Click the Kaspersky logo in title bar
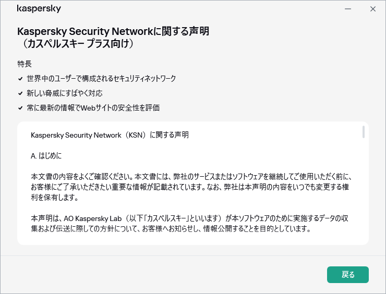Image resolution: width=386 pixels, height=294 pixels. [39, 9]
